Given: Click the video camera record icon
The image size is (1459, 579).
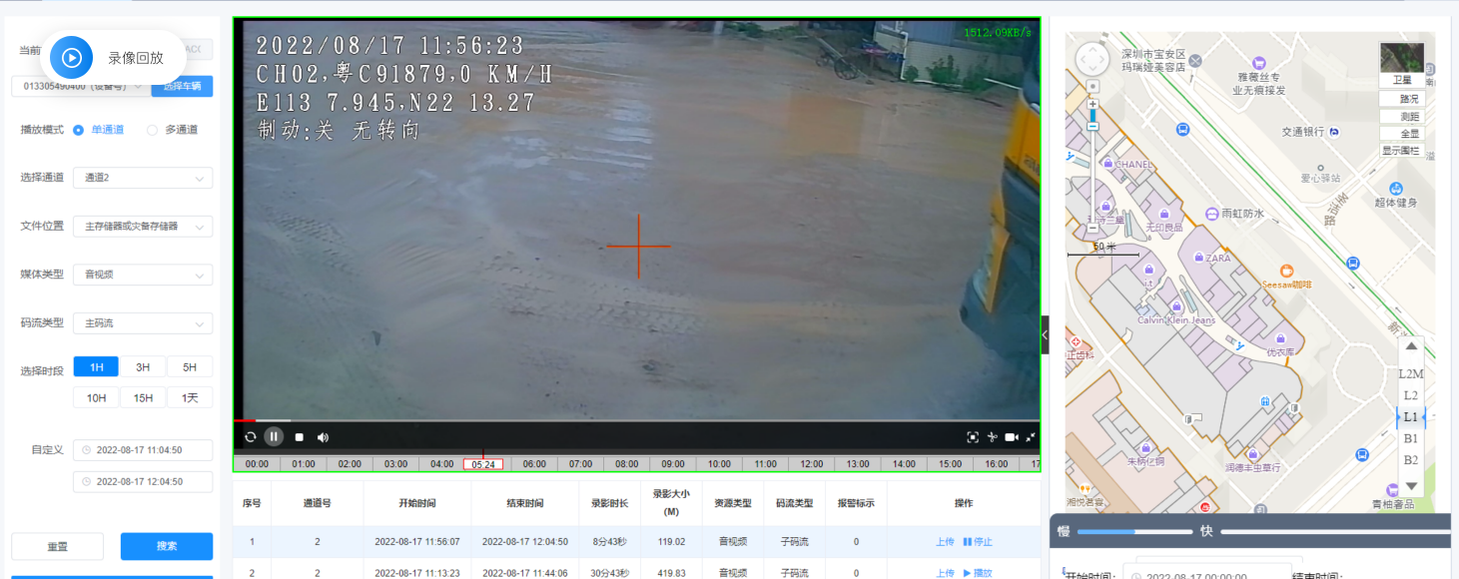Looking at the screenshot, I should pyautogui.click(x=1011, y=437).
